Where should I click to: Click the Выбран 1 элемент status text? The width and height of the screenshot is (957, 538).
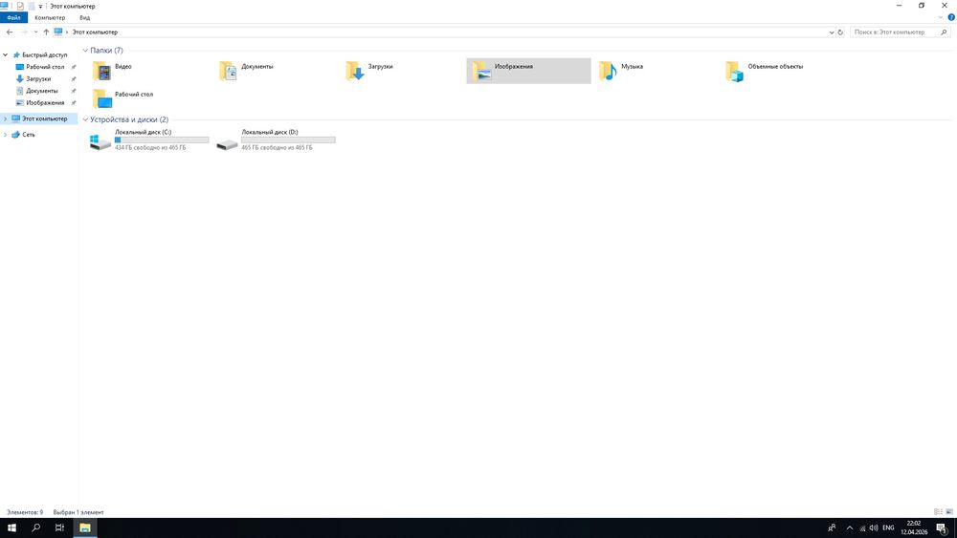coord(78,512)
